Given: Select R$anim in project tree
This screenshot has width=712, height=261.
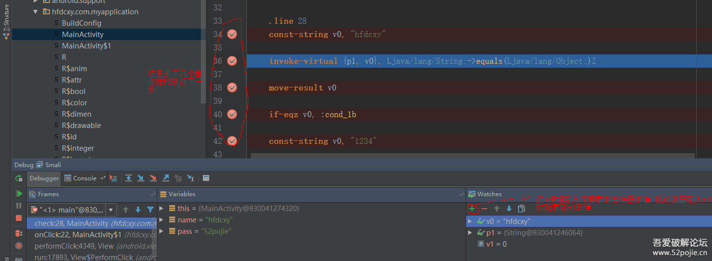Looking at the screenshot, I should coord(74,69).
